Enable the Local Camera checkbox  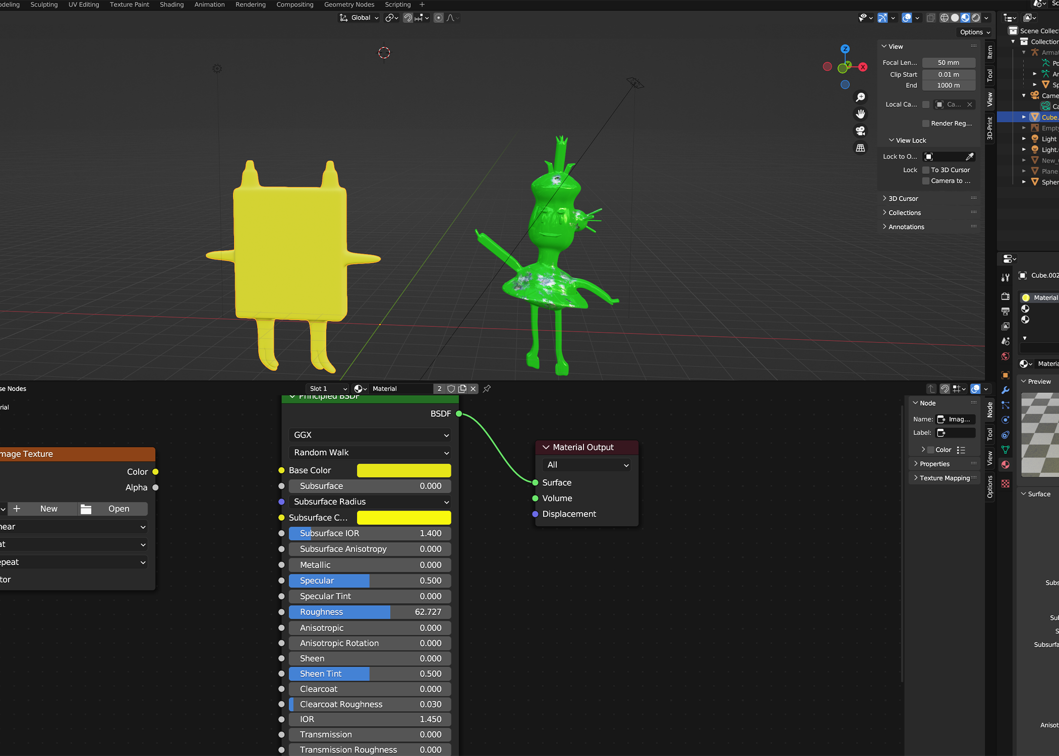coord(926,104)
